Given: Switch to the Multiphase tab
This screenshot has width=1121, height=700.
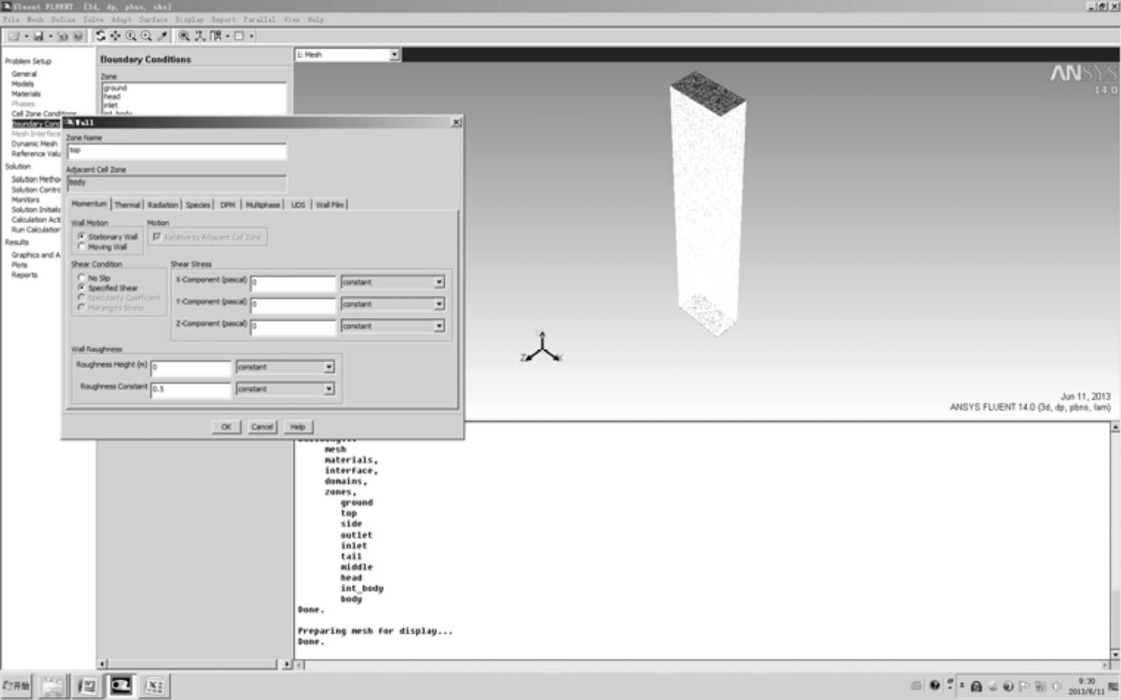Looking at the screenshot, I should point(263,204).
